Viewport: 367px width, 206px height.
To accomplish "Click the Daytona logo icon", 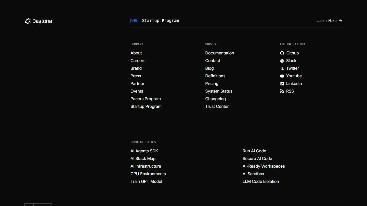I will (x=28, y=21).
